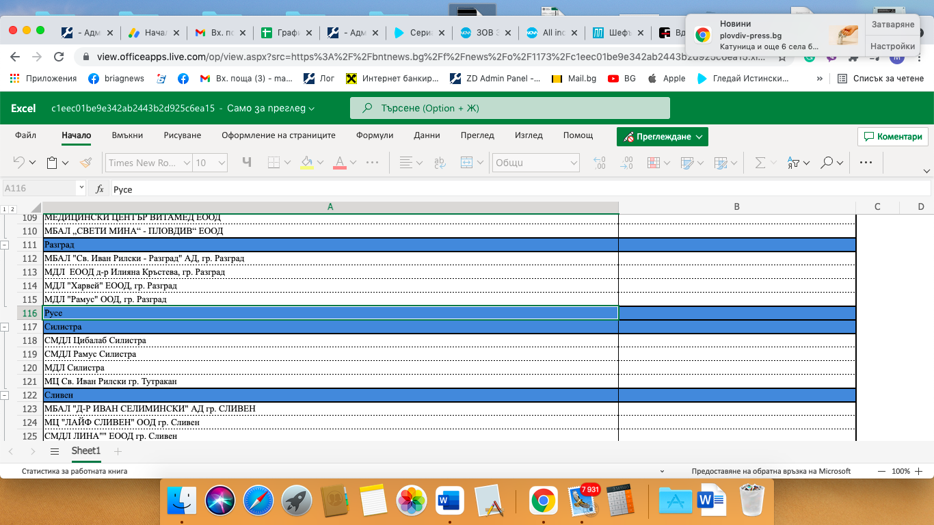Screen dimensions: 934x525
Task: Click the Undo arrow icon
Action: point(19,163)
